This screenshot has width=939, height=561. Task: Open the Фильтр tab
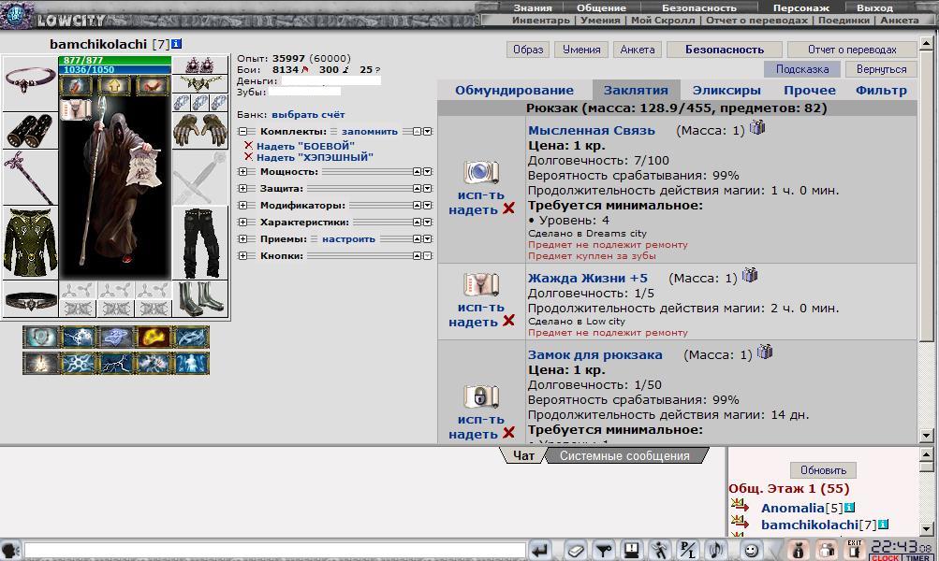[882, 91]
